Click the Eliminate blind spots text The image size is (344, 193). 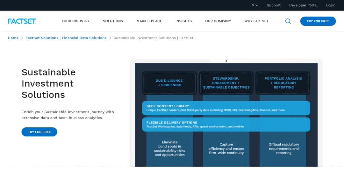pyautogui.click(x=169, y=149)
